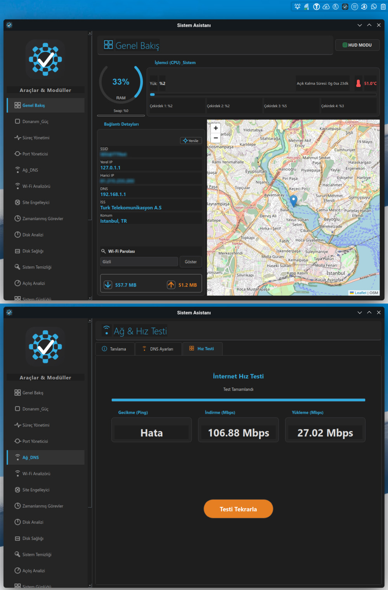This screenshot has height=590, width=388.
Task: Open Sistem Temizliği in the upper window sidebar
Action: coord(36,267)
